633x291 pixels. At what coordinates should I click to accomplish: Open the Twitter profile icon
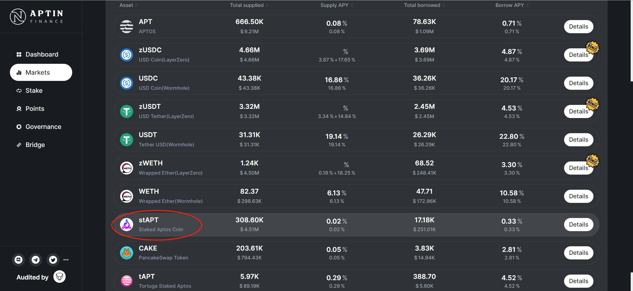coord(53,260)
